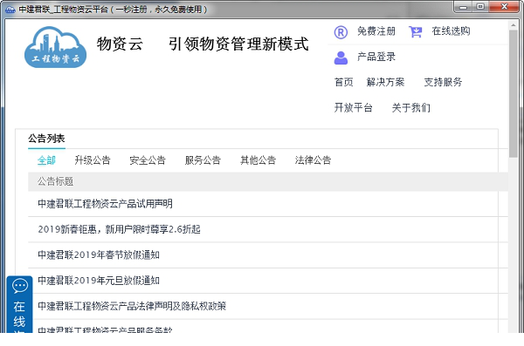Click the 公告标题 column header

(x=55, y=181)
